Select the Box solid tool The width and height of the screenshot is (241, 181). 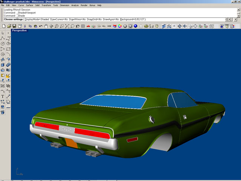coord(3,65)
